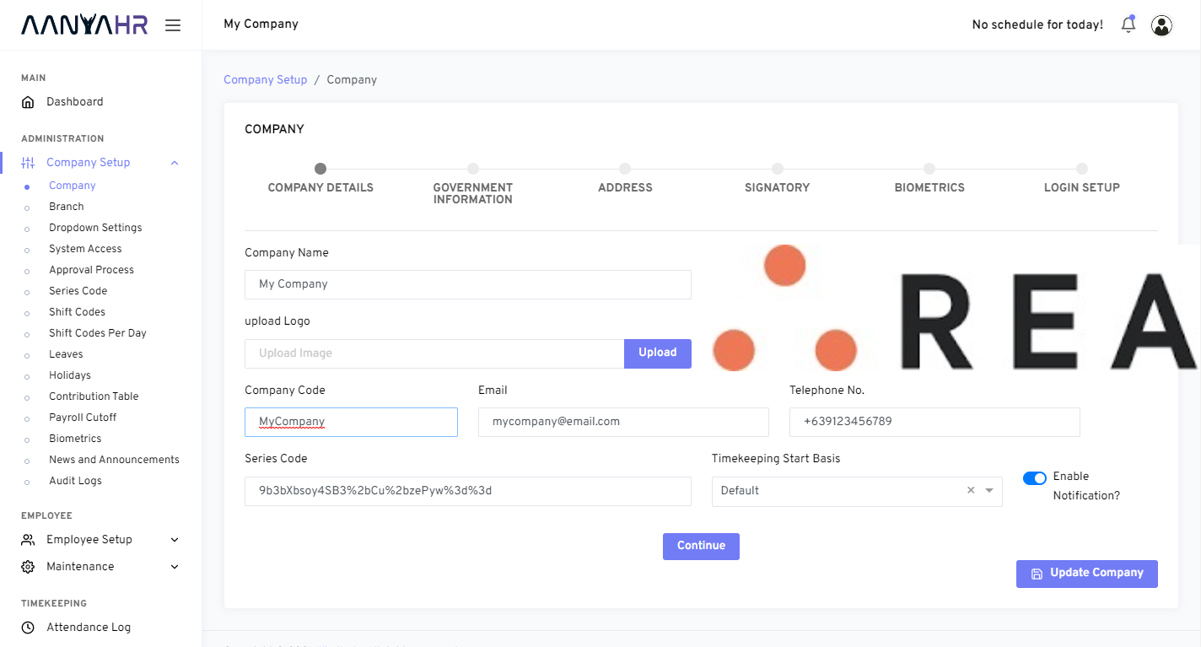Open the Timekeeping Start Basis dropdown
Screen dimensions: 1201x647
[x=988, y=491]
